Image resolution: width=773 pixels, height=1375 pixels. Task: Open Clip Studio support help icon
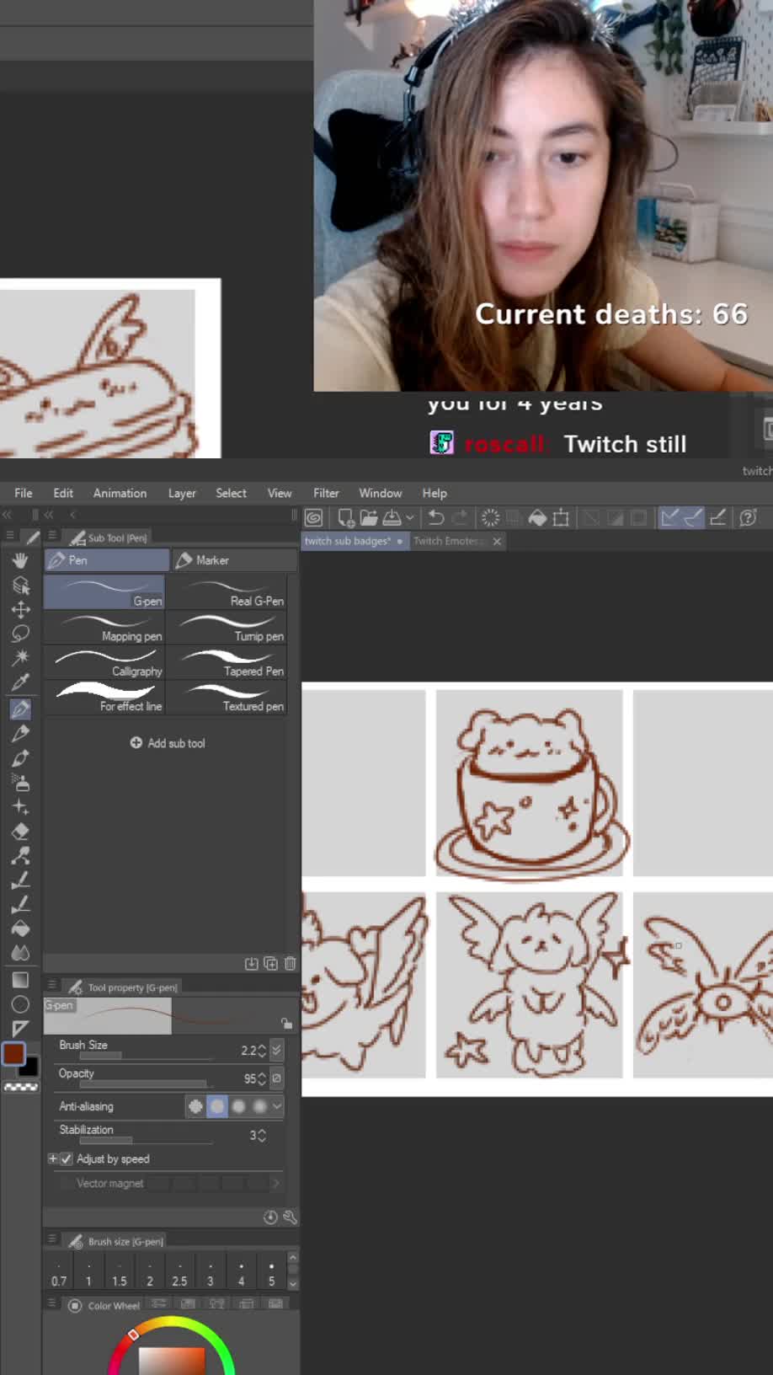pyautogui.click(x=748, y=517)
